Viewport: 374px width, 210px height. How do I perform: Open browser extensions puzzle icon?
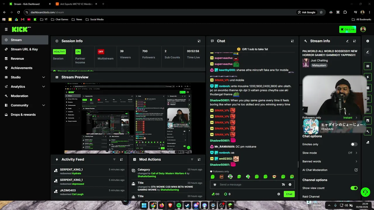[345, 12]
